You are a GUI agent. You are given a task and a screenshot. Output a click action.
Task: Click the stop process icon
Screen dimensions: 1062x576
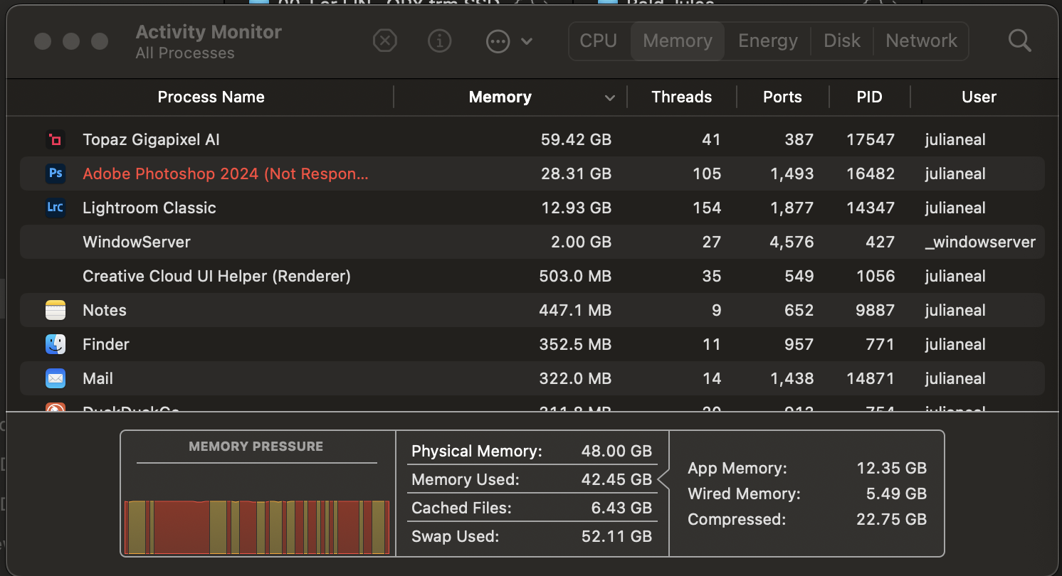[x=385, y=41]
